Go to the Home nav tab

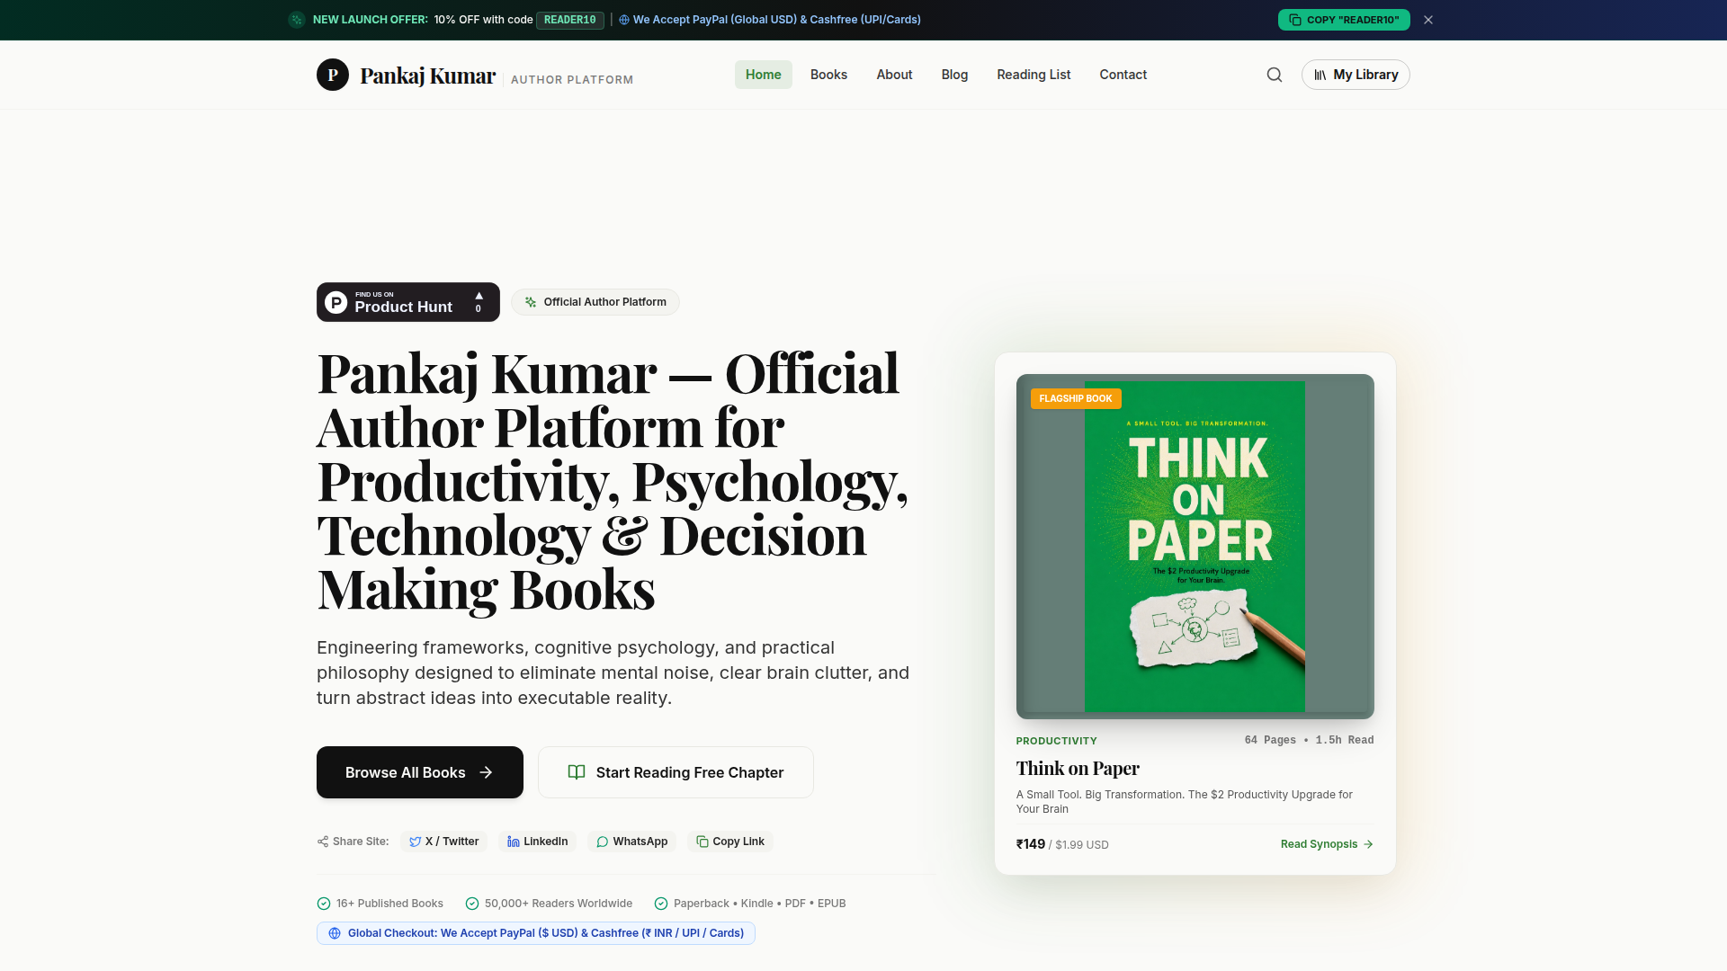(x=764, y=75)
